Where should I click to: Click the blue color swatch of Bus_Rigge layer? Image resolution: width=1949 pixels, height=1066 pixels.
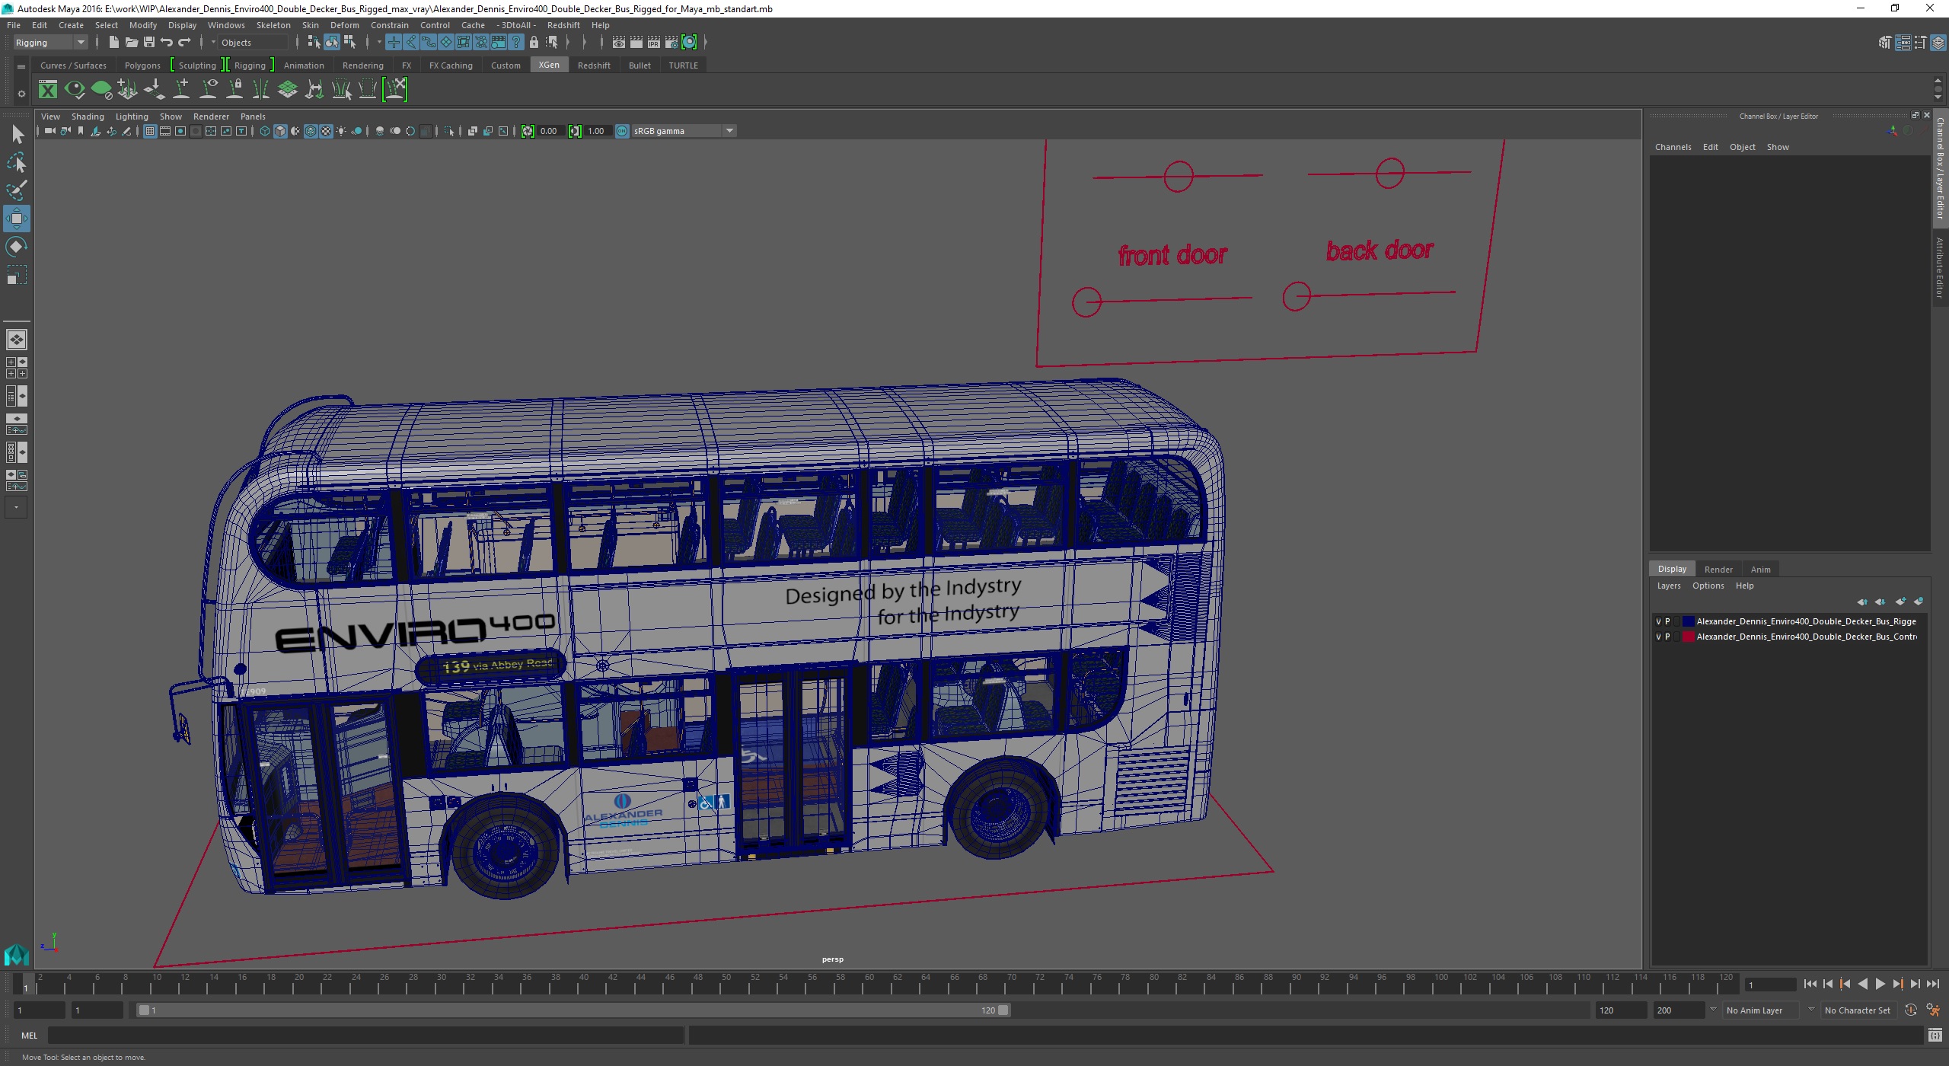(x=1688, y=621)
